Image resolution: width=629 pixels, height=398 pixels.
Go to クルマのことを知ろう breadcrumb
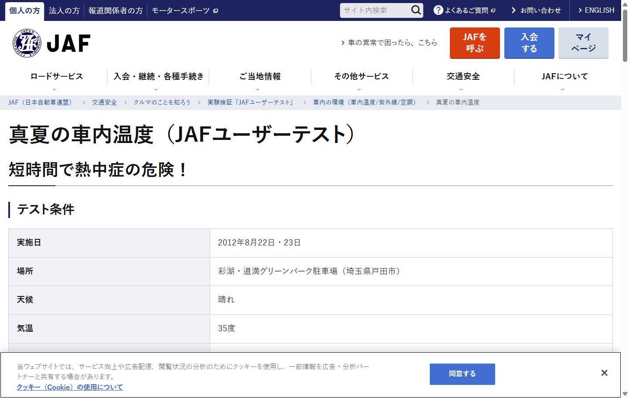pyautogui.click(x=162, y=102)
